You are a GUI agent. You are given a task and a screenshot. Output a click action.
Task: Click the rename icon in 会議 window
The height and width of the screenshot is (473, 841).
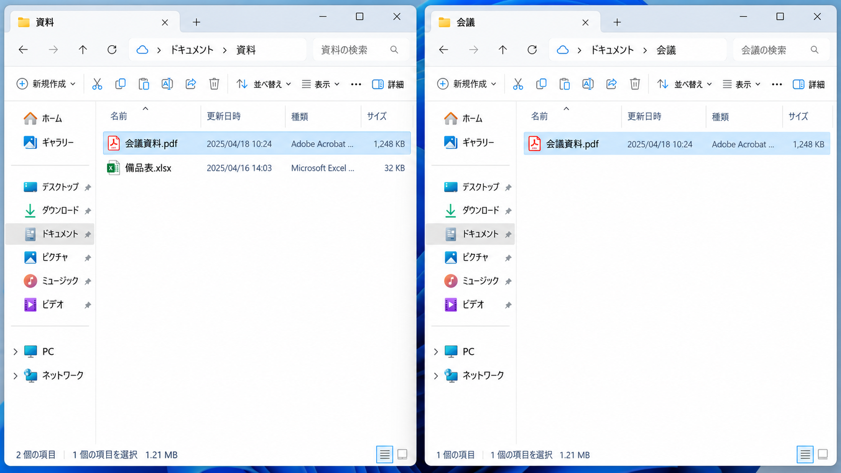[x=587, y=84]
